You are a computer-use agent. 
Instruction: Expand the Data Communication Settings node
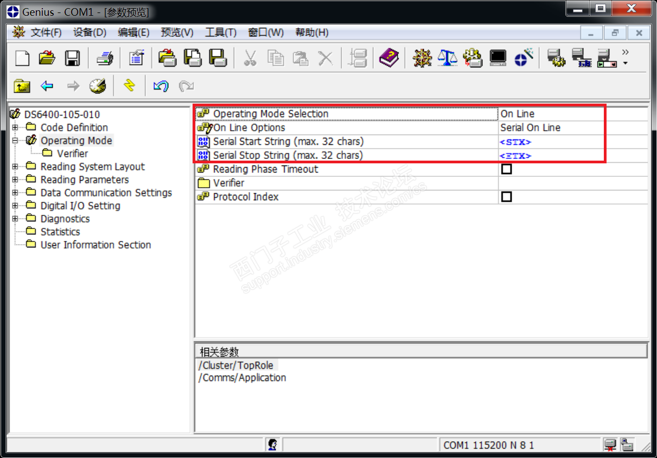(15, 193)
